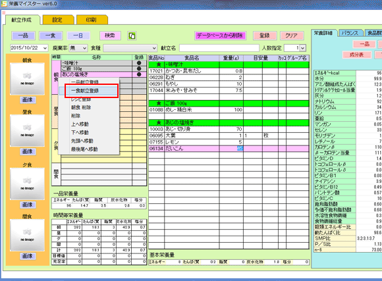Click food number 06134 in the だいこん row

156,149
